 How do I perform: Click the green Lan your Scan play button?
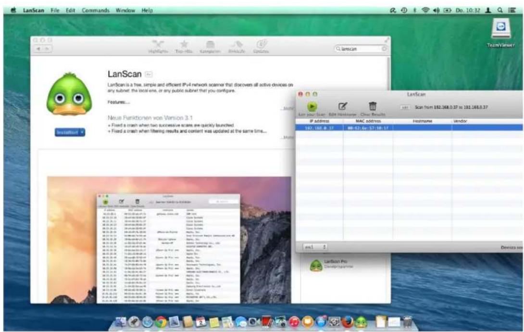click(312, 106)
